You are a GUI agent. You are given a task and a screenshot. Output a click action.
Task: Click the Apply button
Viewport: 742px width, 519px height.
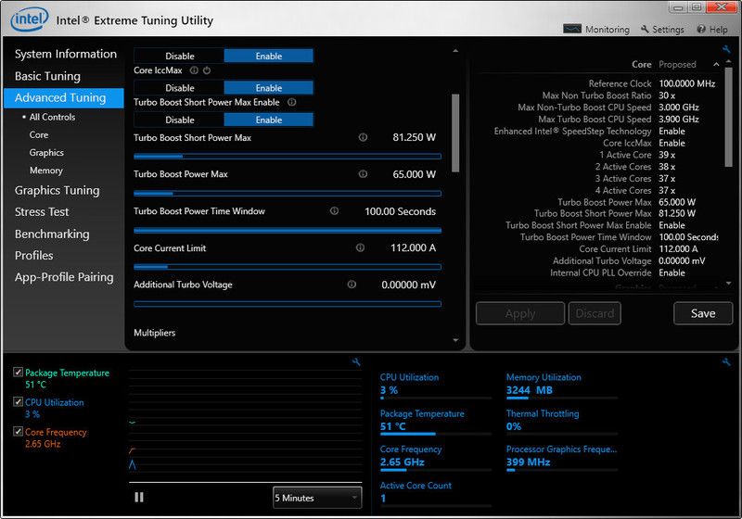coord(520,313)
